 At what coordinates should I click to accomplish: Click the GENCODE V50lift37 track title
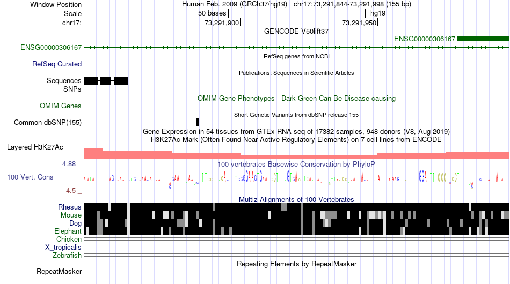[296, 31]
